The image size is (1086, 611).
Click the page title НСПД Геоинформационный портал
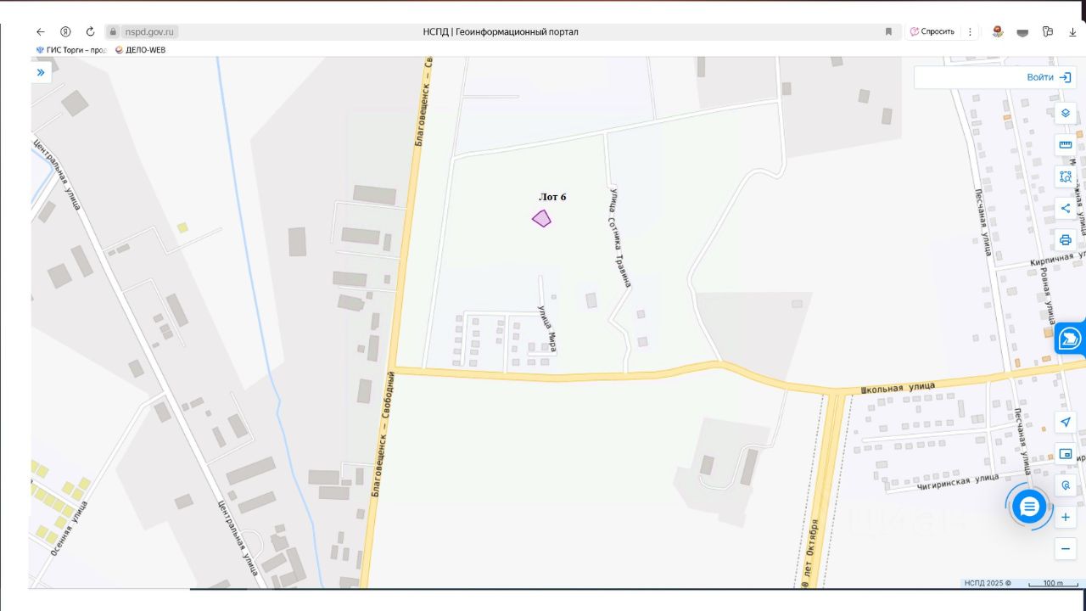click(501, 31)
